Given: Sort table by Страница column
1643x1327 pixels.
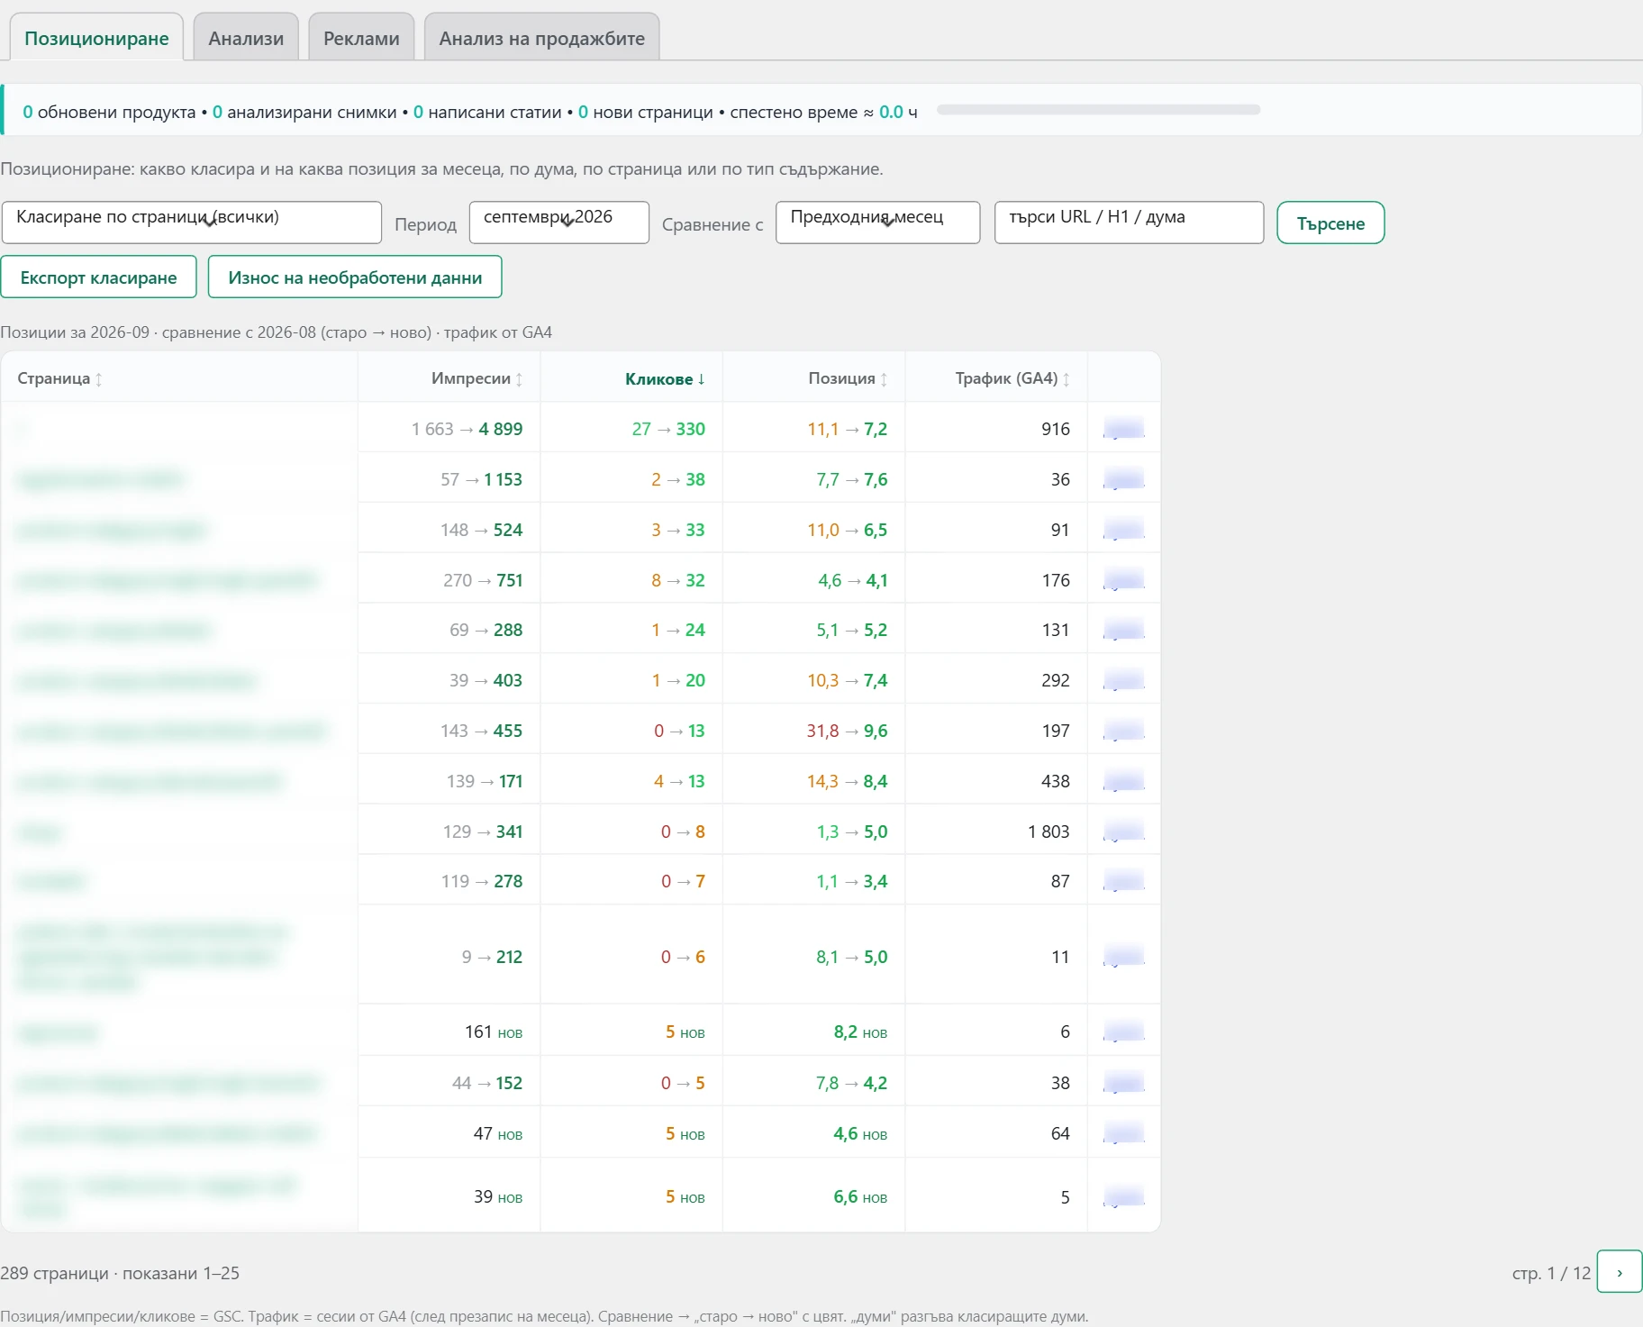Looking at the screenshot, I should [59, 378].
